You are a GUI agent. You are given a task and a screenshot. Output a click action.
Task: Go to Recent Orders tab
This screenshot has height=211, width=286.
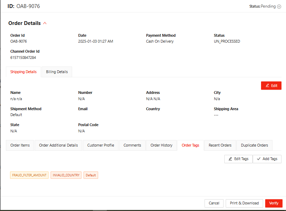point(220,145)
